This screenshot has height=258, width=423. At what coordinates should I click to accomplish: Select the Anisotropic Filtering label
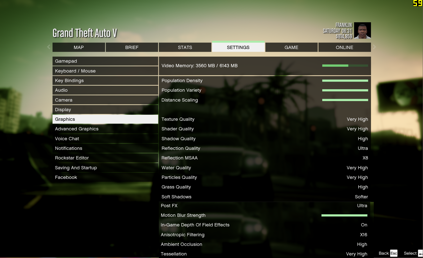click(183, 235)
